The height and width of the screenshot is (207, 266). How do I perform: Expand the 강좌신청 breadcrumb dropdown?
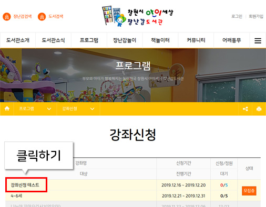[x=92, y=109]
